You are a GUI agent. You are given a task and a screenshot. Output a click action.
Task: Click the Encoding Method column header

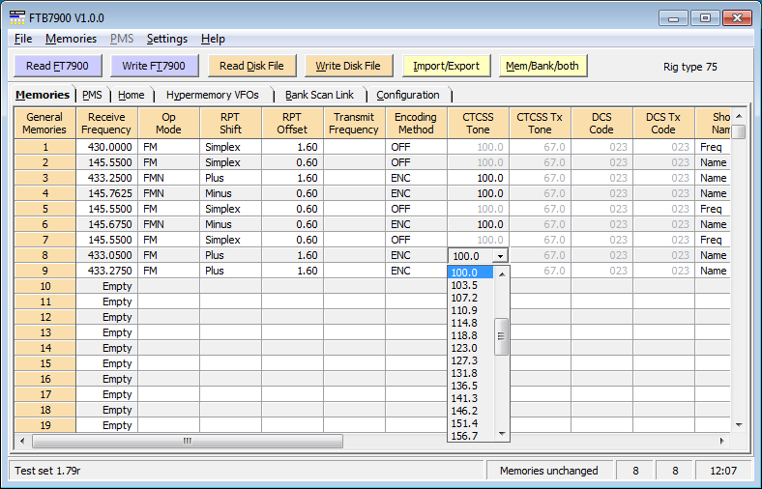416,124
